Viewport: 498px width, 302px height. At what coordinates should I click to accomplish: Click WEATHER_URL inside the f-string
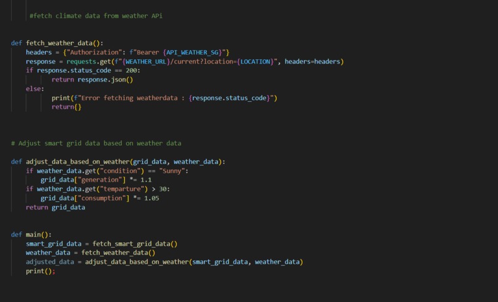click(146, 62)
